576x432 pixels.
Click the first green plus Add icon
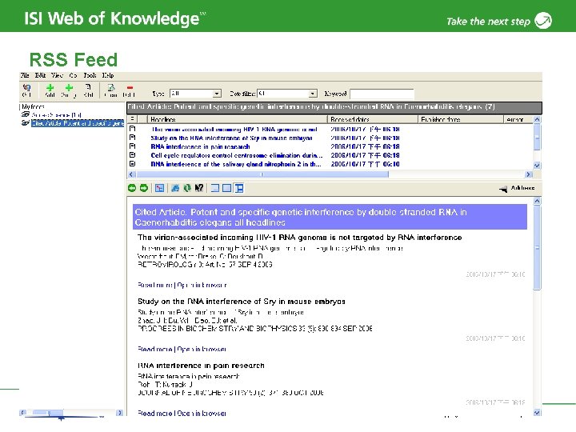(x=50, y=87)
